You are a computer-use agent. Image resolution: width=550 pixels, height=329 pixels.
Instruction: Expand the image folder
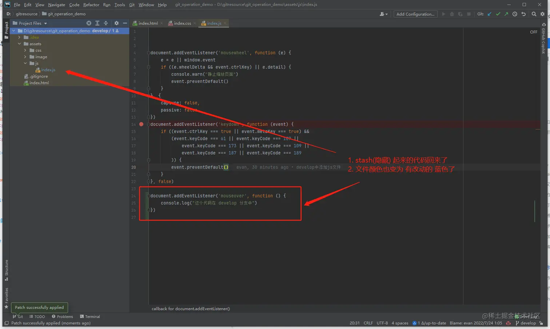pyautogui.click(x=25, y=57)
